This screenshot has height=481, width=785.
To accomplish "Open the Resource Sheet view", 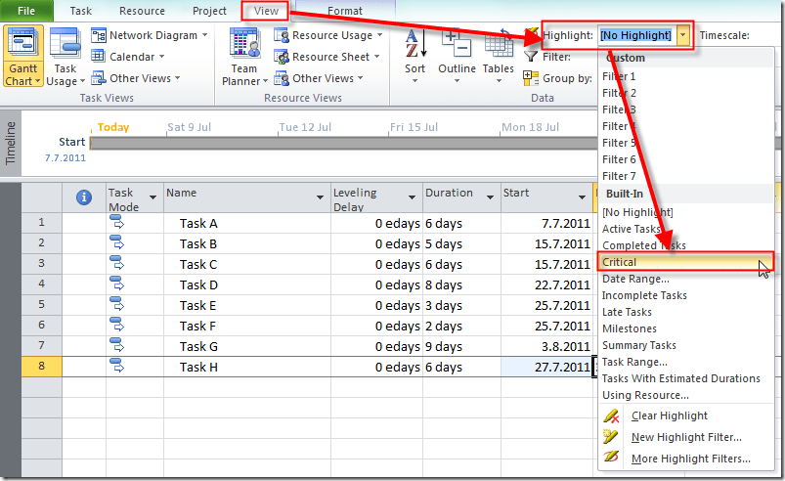I will tap(331, 57).
